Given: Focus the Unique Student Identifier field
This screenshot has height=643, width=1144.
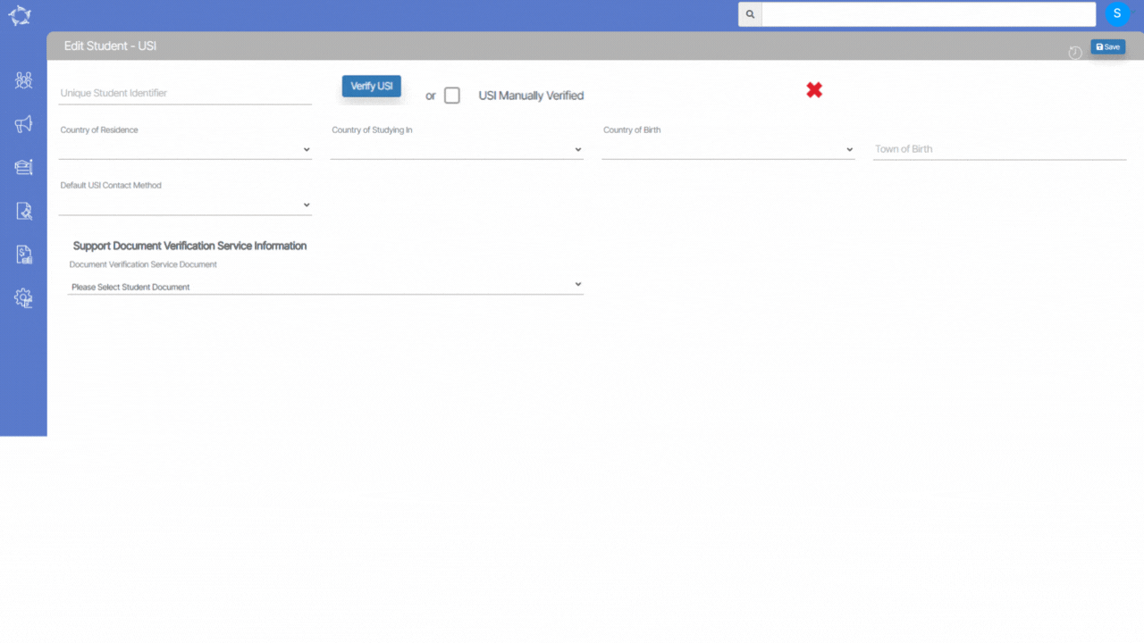Looking at the screenshot, I should click(x=185, y=93).
